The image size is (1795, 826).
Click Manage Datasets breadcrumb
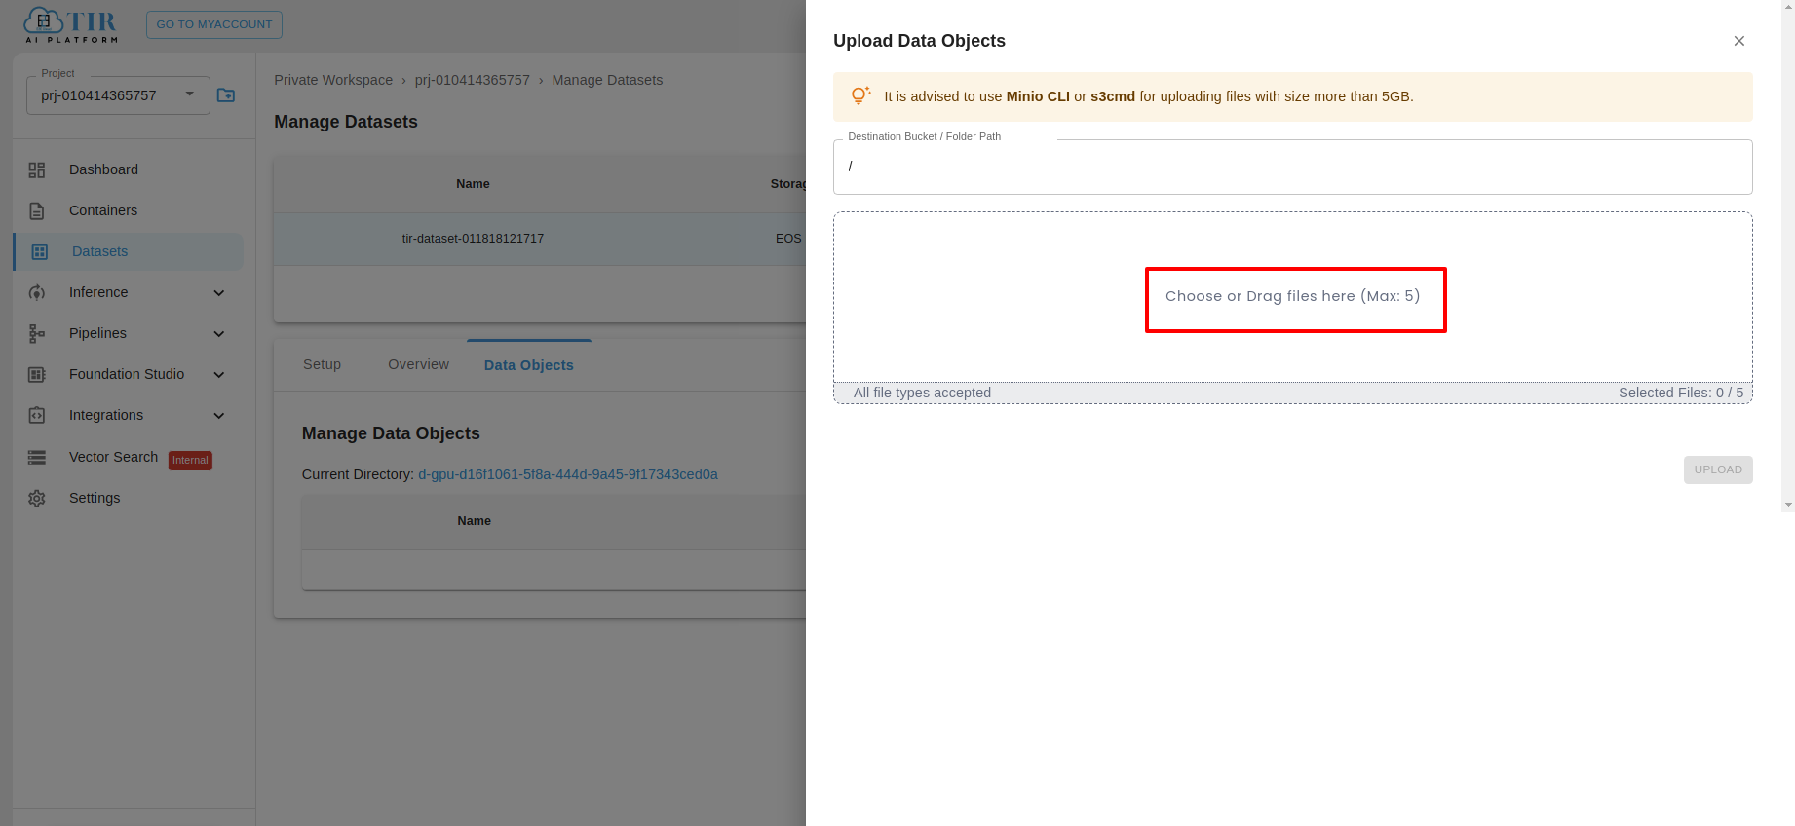607,80
